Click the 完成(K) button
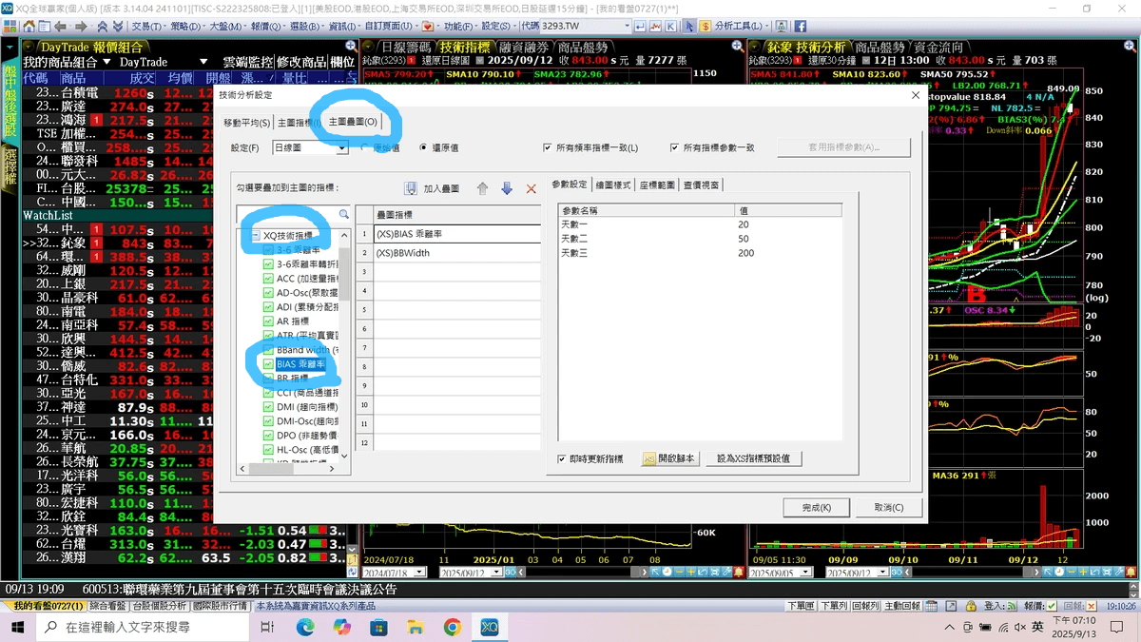1141x642 pixels. coord(817,508)
